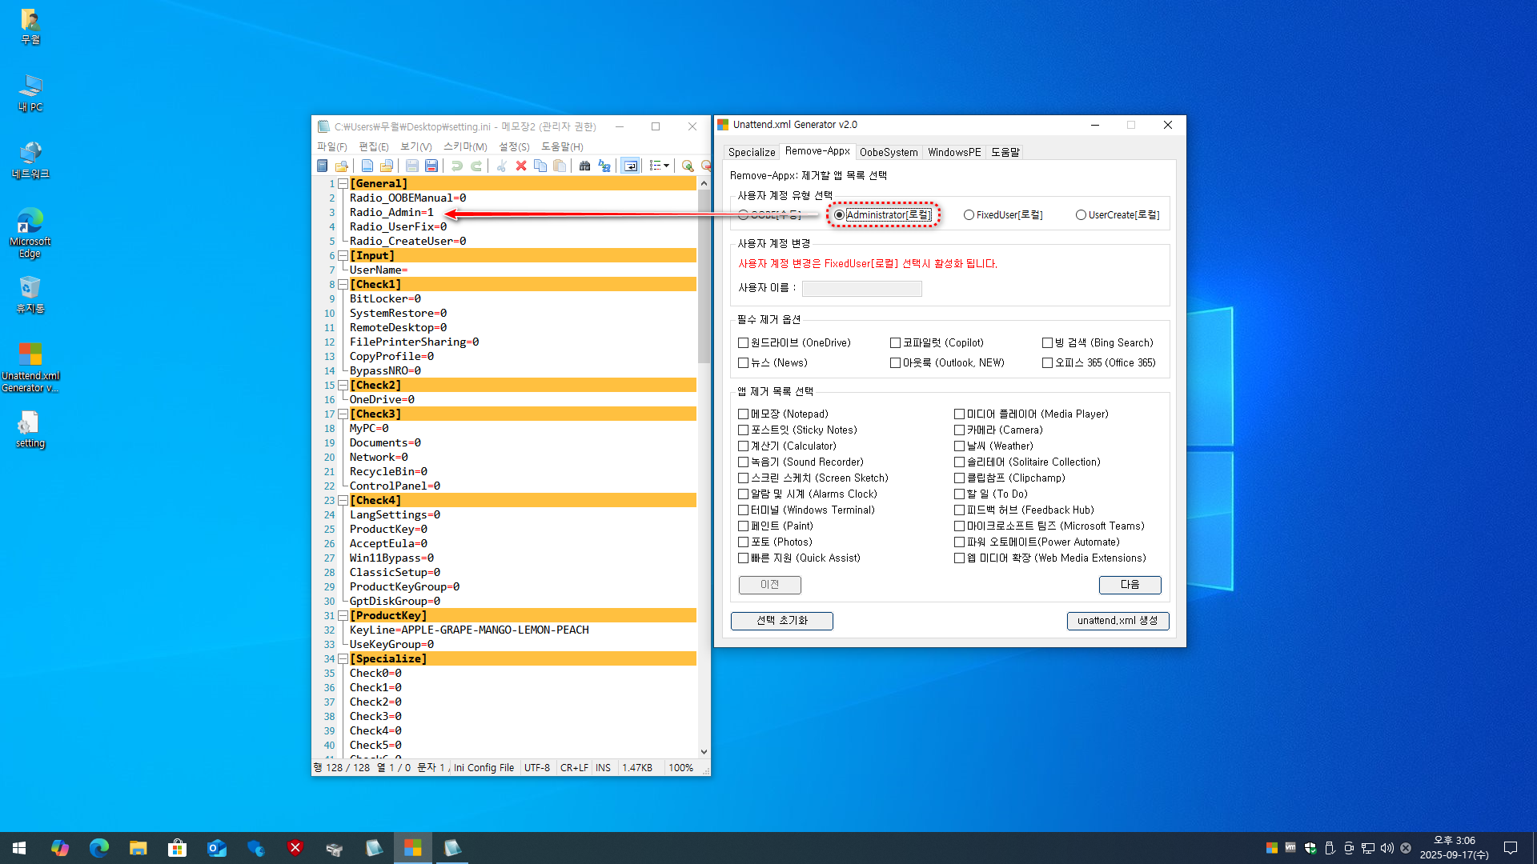The height and width of the screenshot is (864, 1537).
Task: Tick the 메모장 (Notepad) checkbox
Action: point(743,414)
